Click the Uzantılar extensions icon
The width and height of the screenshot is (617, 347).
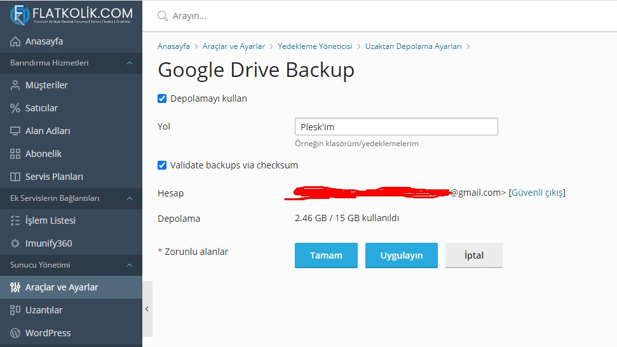tap(15, 310)
